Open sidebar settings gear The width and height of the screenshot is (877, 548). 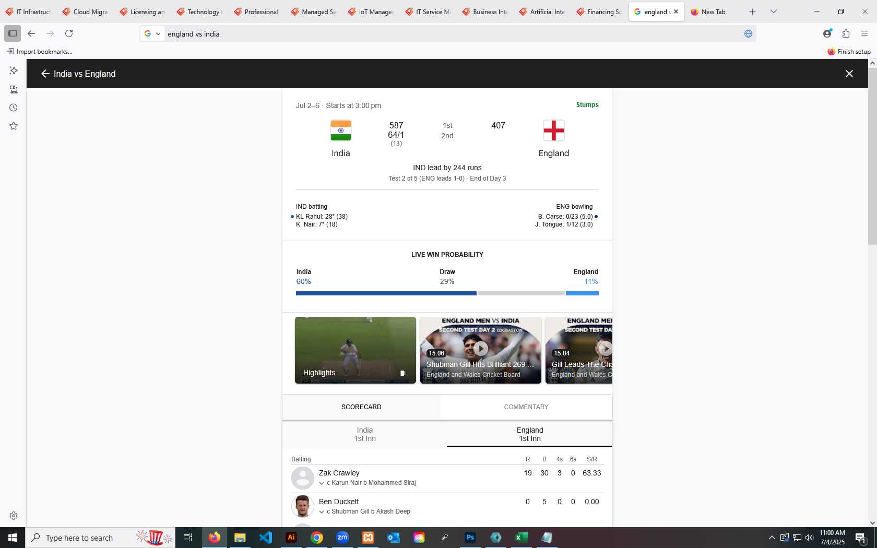(14, 516)
